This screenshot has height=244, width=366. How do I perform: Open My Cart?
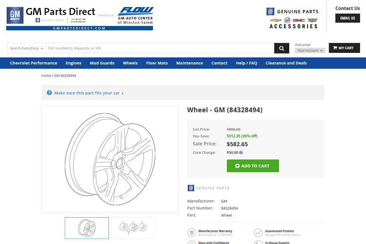coord(344,48)
